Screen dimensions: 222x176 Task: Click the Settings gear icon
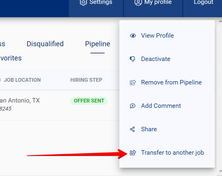(83, 3)
